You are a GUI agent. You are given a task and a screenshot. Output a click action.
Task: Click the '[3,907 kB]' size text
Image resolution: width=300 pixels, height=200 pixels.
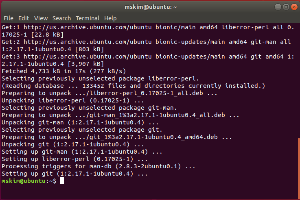(86, 64)
